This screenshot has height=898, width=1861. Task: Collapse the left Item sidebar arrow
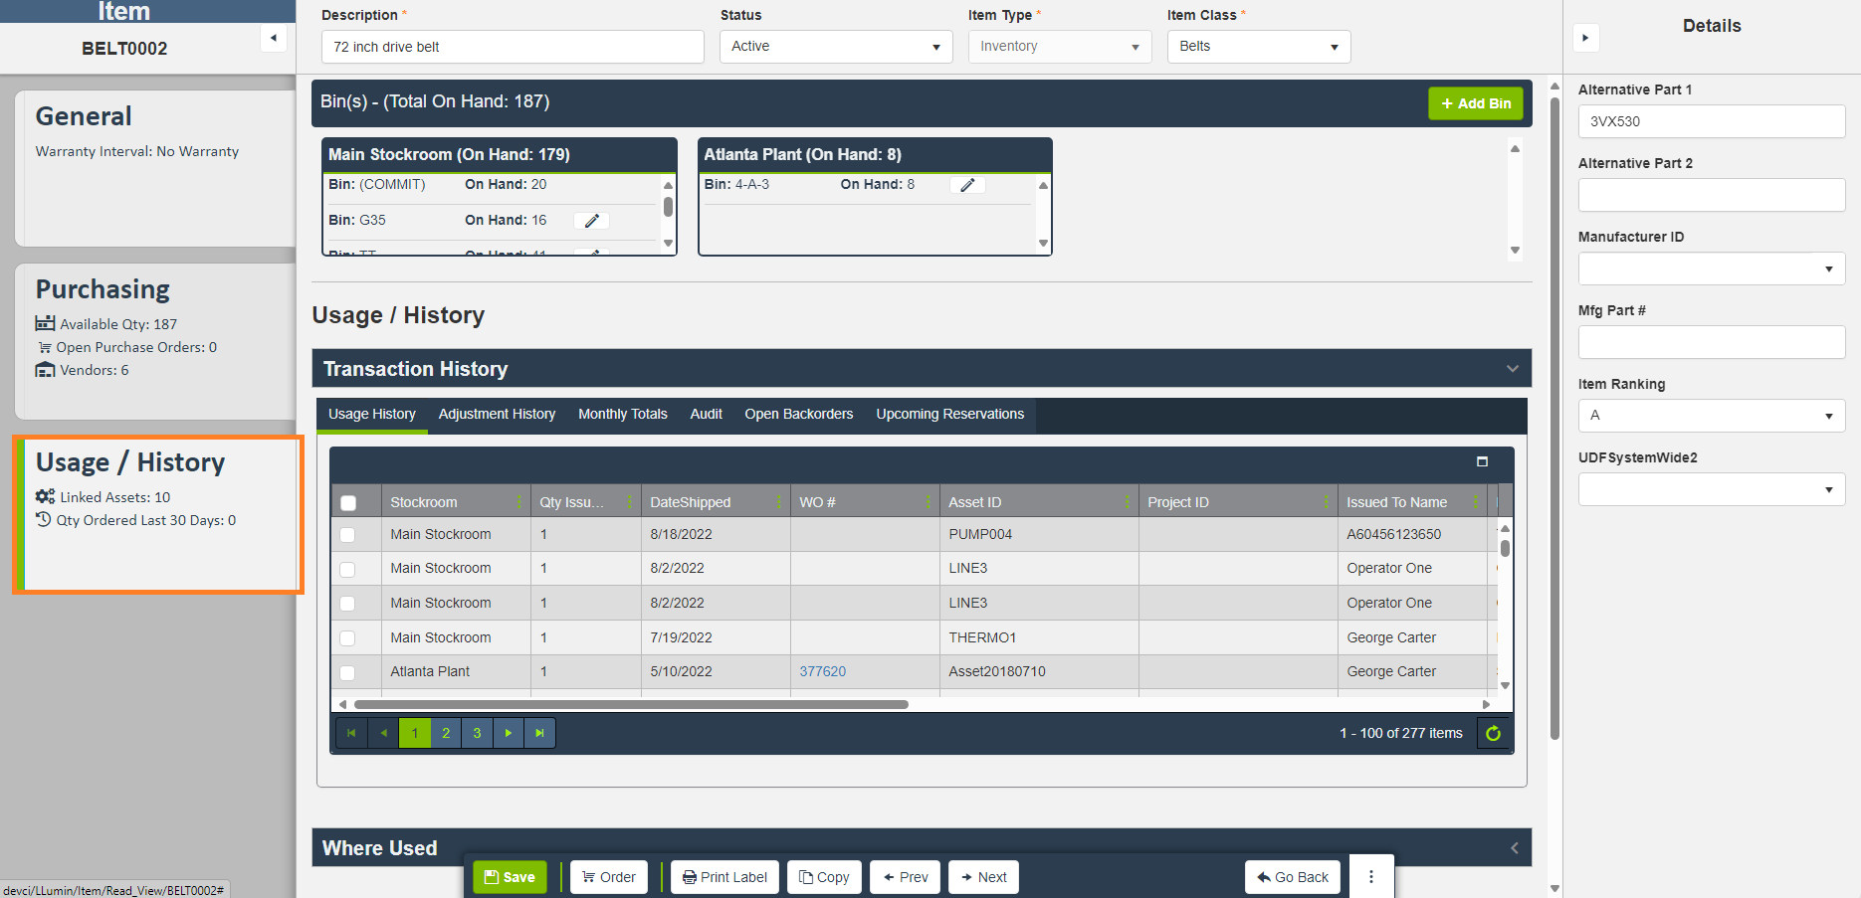tap(274, 39)
